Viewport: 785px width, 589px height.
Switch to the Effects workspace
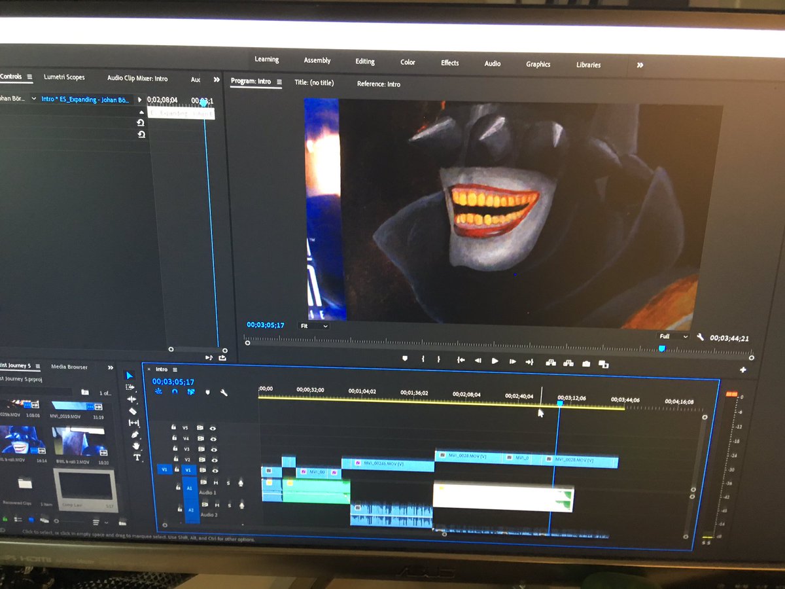(x=449, y=63)
